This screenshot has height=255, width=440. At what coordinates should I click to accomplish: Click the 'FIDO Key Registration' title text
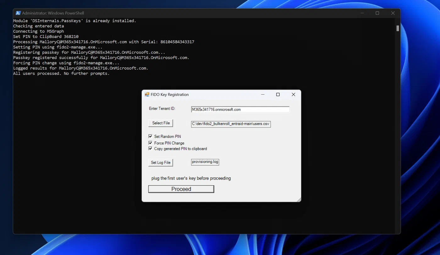click(170, 94)
